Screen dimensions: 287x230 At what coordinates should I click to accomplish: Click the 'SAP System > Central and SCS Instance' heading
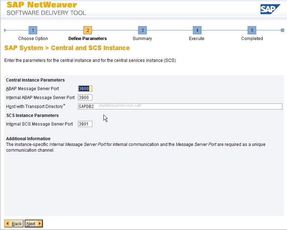coord(67,48)
